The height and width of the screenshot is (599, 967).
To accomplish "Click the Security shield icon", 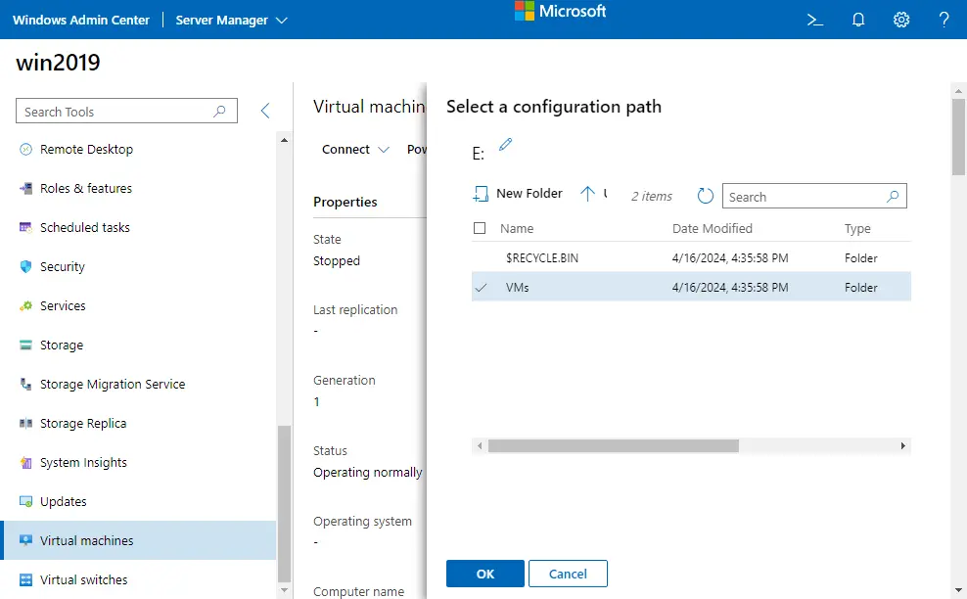I will (25, 266).
